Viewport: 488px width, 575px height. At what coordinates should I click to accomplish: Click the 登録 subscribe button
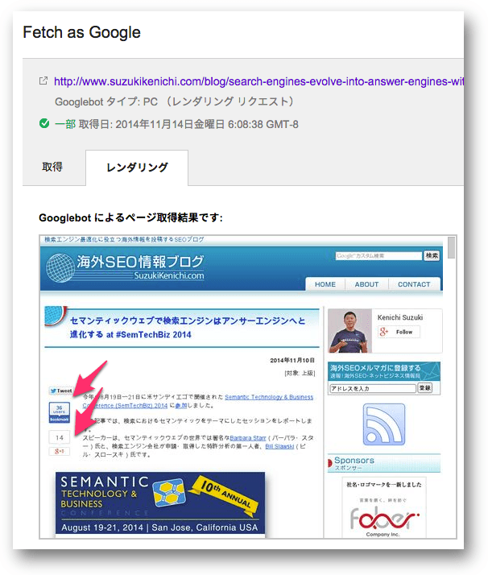[x=425, y=388]
